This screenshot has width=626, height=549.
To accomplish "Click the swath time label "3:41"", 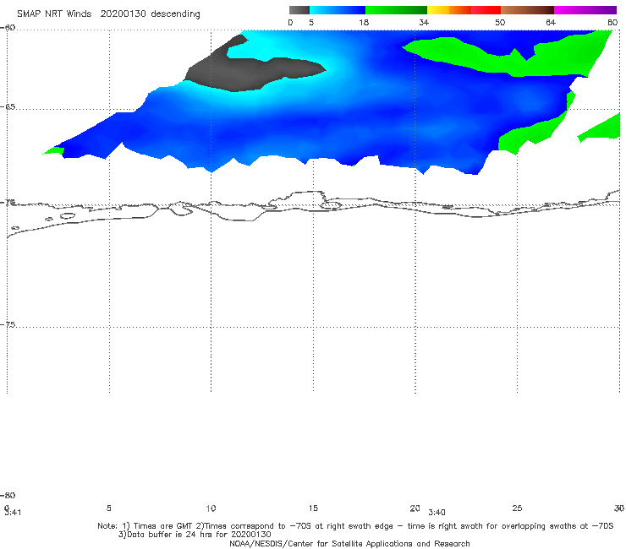I will point(13,513).
